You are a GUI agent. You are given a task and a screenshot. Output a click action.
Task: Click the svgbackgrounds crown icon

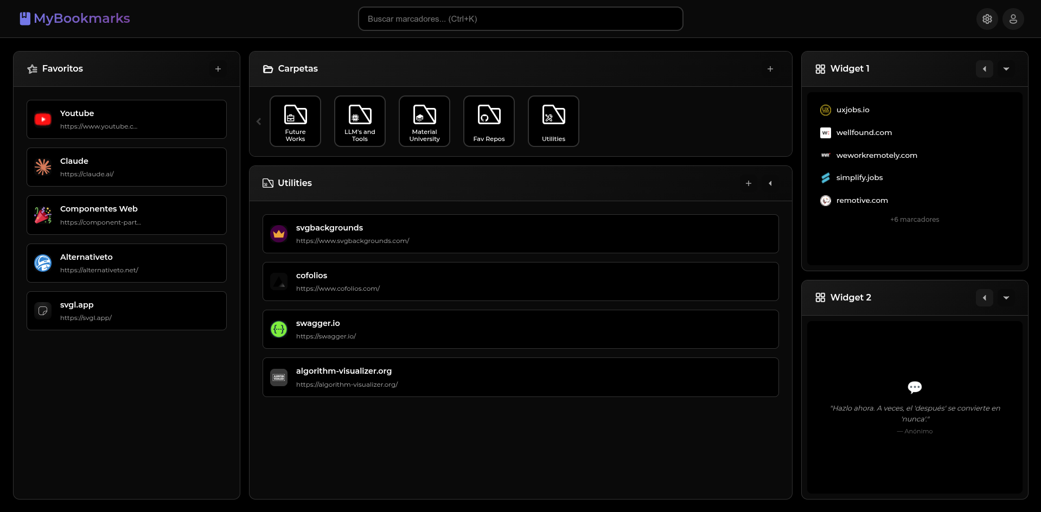click(279, 234)
